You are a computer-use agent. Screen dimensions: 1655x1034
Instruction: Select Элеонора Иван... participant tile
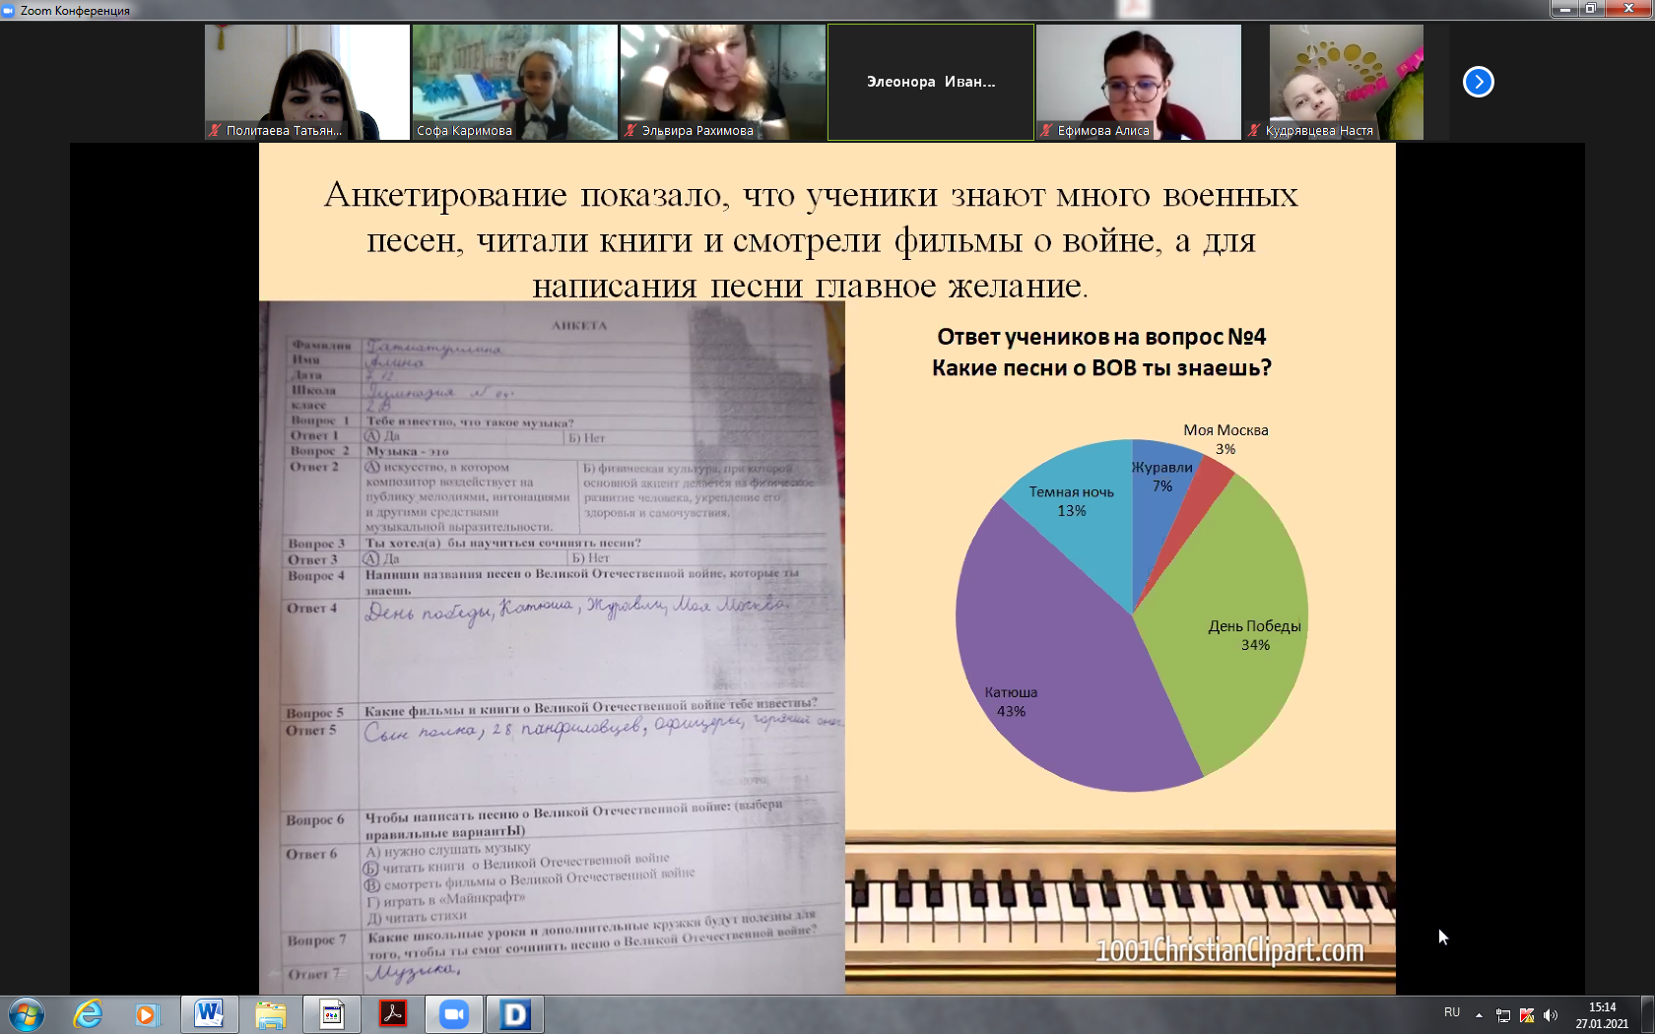click(931, 82)
